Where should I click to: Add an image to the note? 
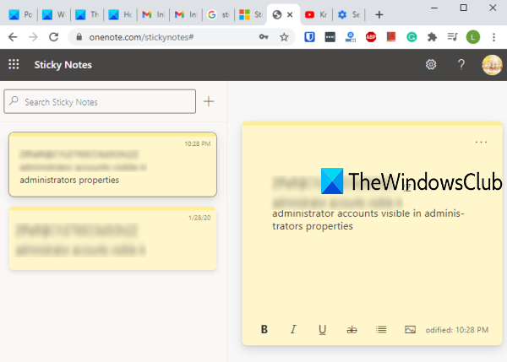pos(410,329)
